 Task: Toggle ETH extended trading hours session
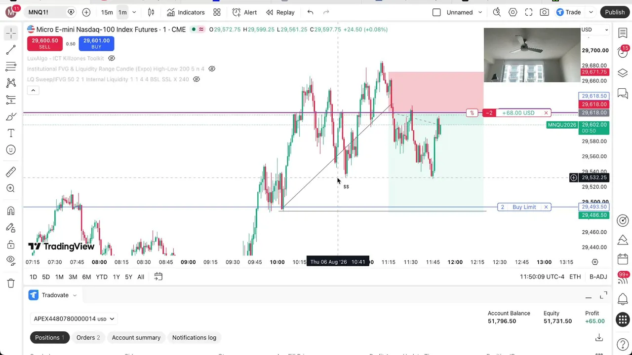tap(575, 277)
